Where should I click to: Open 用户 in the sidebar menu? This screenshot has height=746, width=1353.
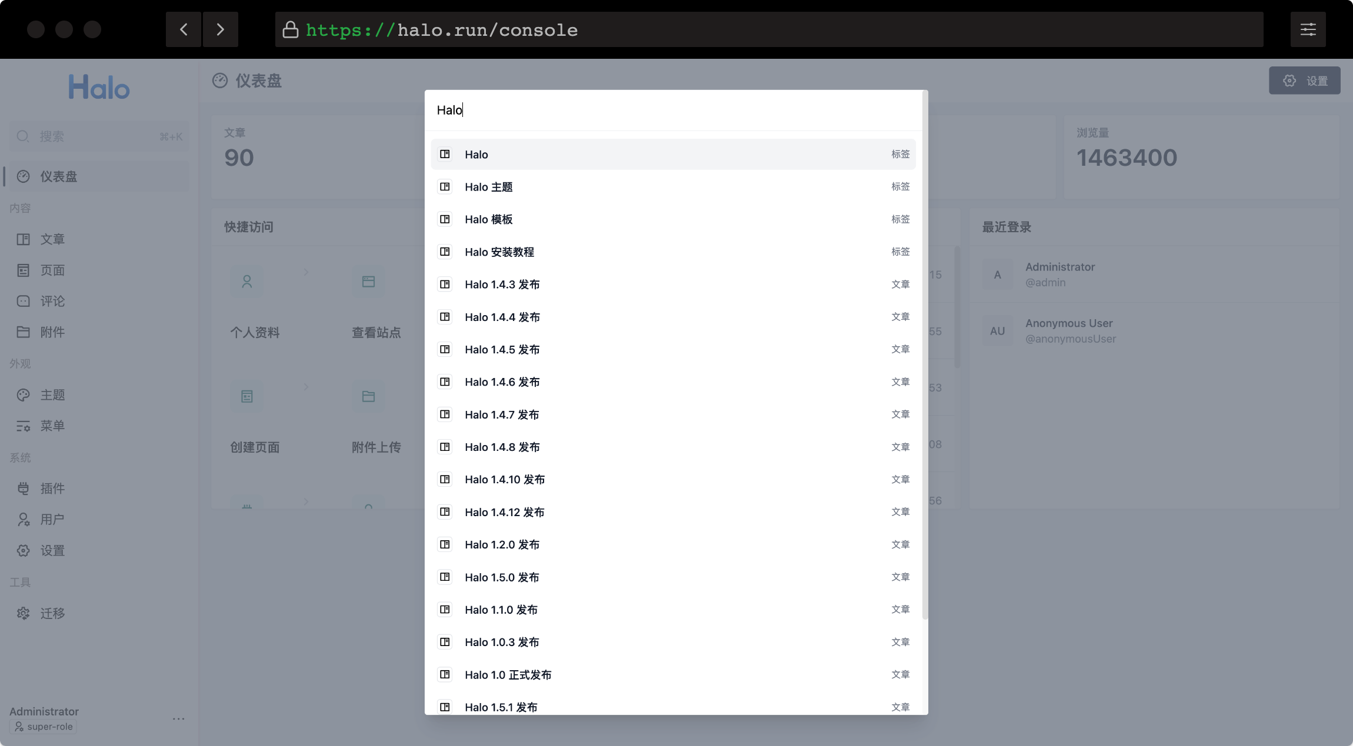tap(52, 520)
